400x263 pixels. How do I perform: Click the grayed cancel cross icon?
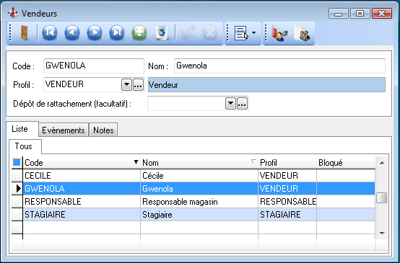tap(210, 33)
